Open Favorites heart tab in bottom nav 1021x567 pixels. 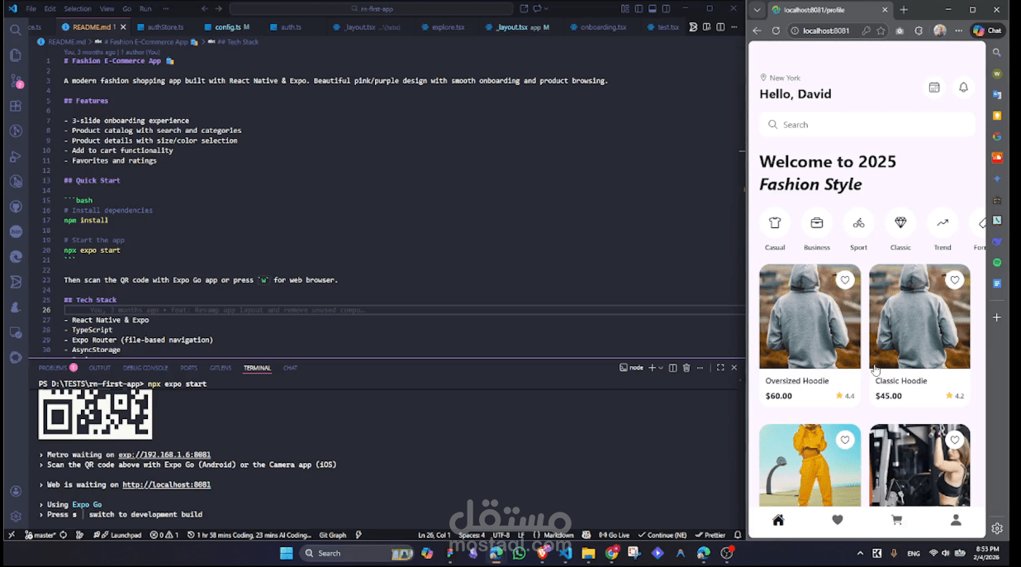click(838, 520)
